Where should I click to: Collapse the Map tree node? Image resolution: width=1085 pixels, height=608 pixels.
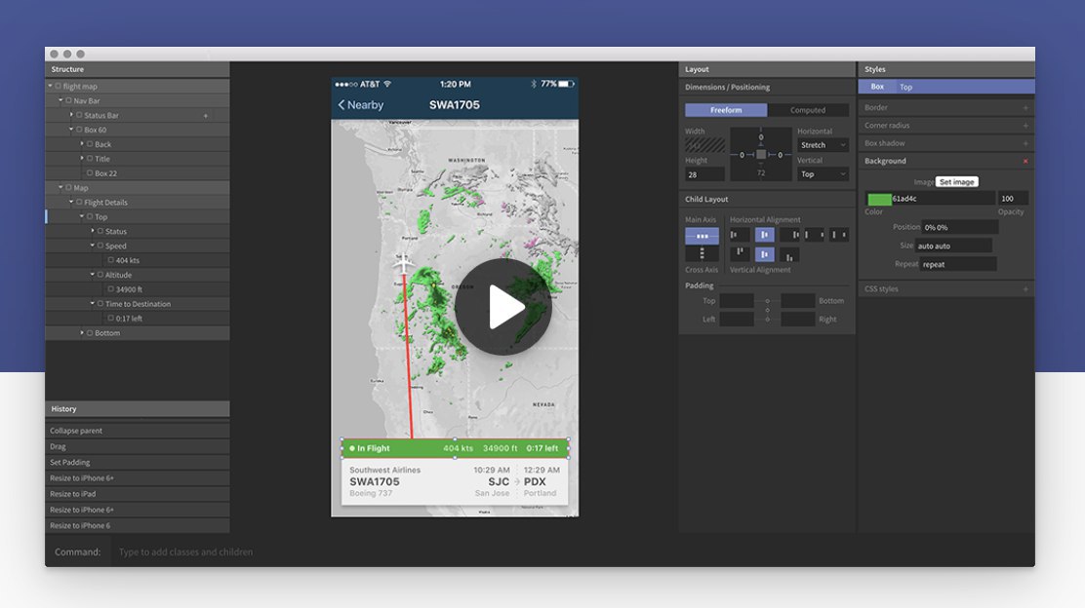pyautogui.click(x=60, y=187)
